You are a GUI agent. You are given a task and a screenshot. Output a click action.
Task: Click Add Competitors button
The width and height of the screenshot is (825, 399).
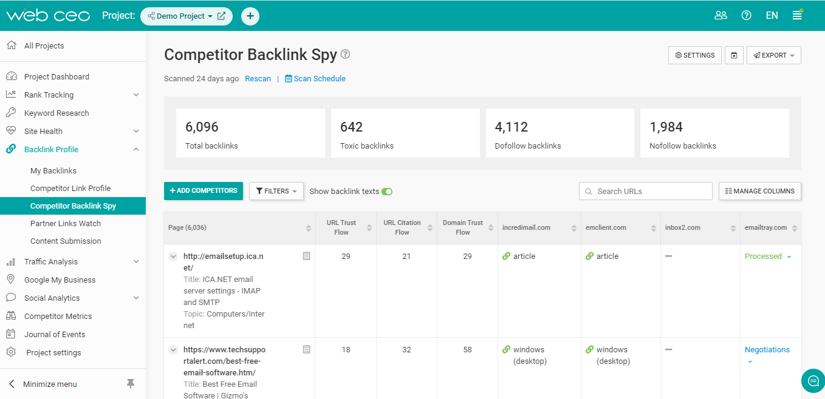coord(204,191)
